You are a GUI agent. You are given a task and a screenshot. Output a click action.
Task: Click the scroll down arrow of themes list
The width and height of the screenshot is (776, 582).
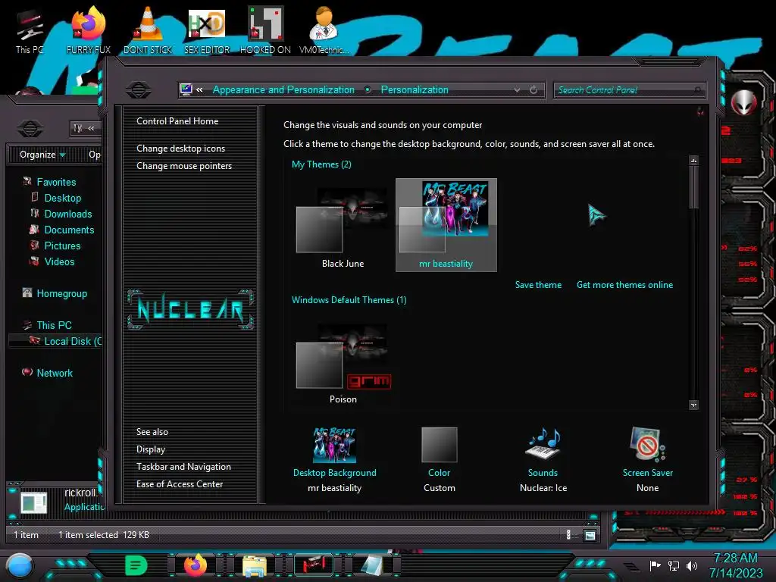(x=693, y=405)
